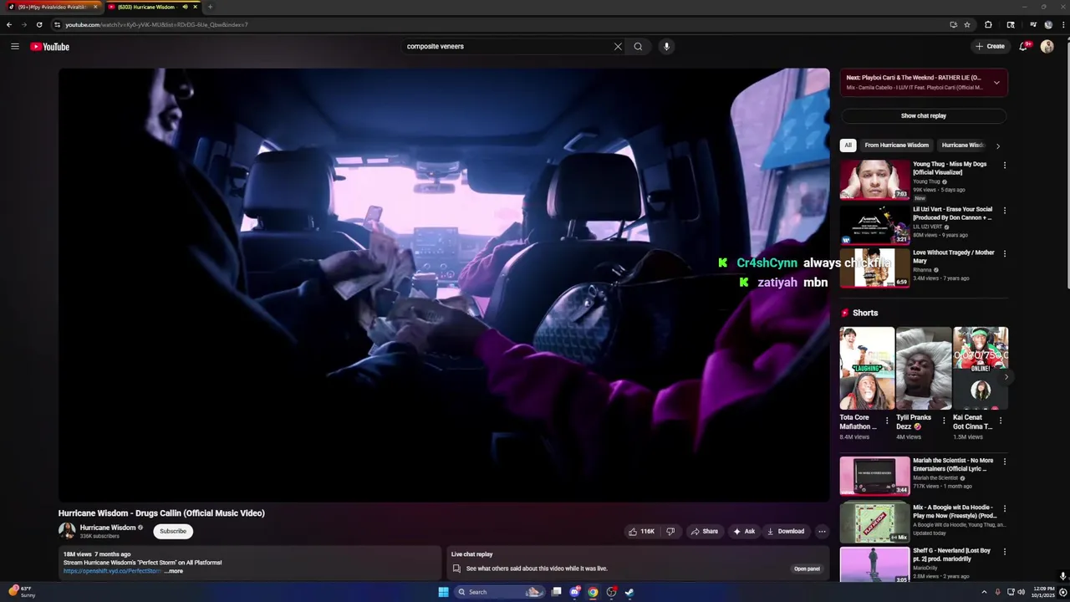The width and height of the screenshot is (1070, 602).
Task: Expand the Next up playlist panel
Action: click(x=996, y=83)
